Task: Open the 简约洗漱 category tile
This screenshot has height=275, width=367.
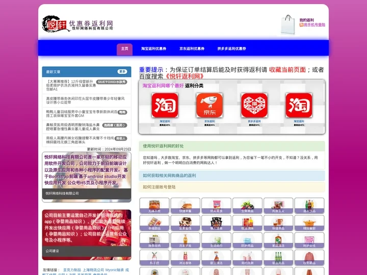Action: click(247, 258)
